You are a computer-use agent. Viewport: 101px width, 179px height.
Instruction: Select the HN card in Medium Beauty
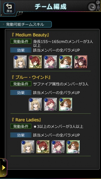coord(81,62)
